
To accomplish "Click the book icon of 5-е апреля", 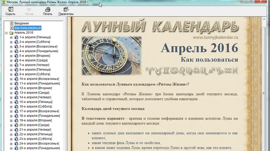I will coord(16,56).
